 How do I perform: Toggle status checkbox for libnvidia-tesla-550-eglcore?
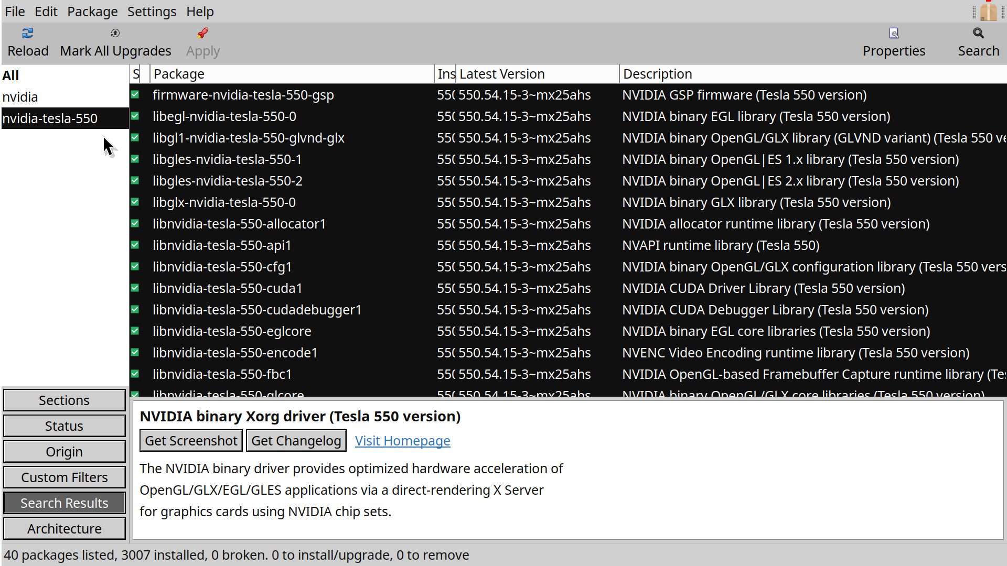[x=135, y=331]
